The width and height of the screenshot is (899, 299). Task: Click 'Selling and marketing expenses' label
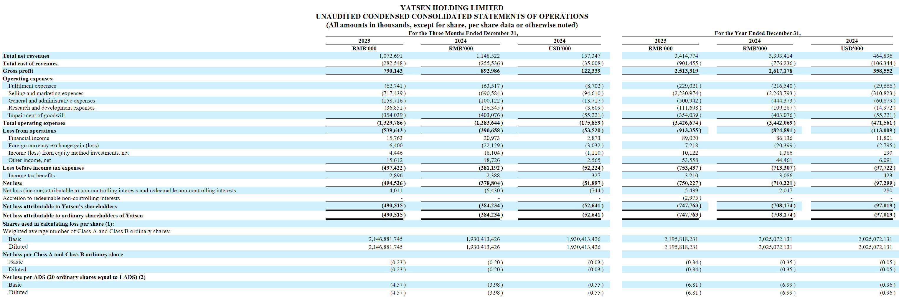46,93
